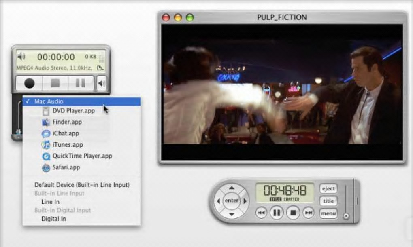The height and width of the screenshot is (247, 413).
Task: Toggle the TITLE time mode label
Action: pos(275,199)
